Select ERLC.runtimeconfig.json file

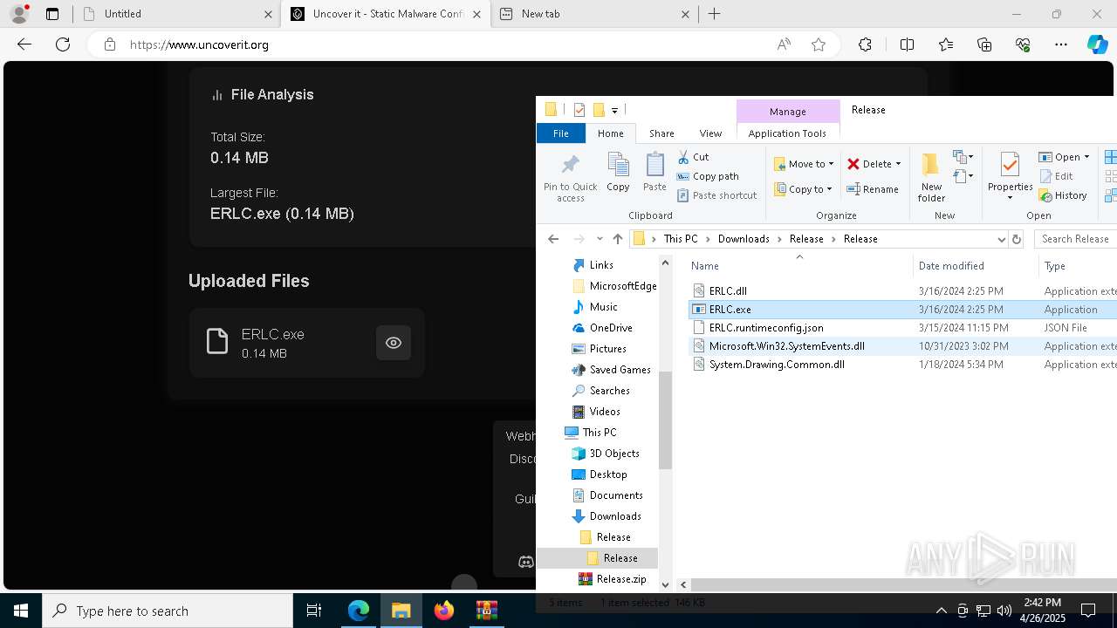(x=766, y=328)
